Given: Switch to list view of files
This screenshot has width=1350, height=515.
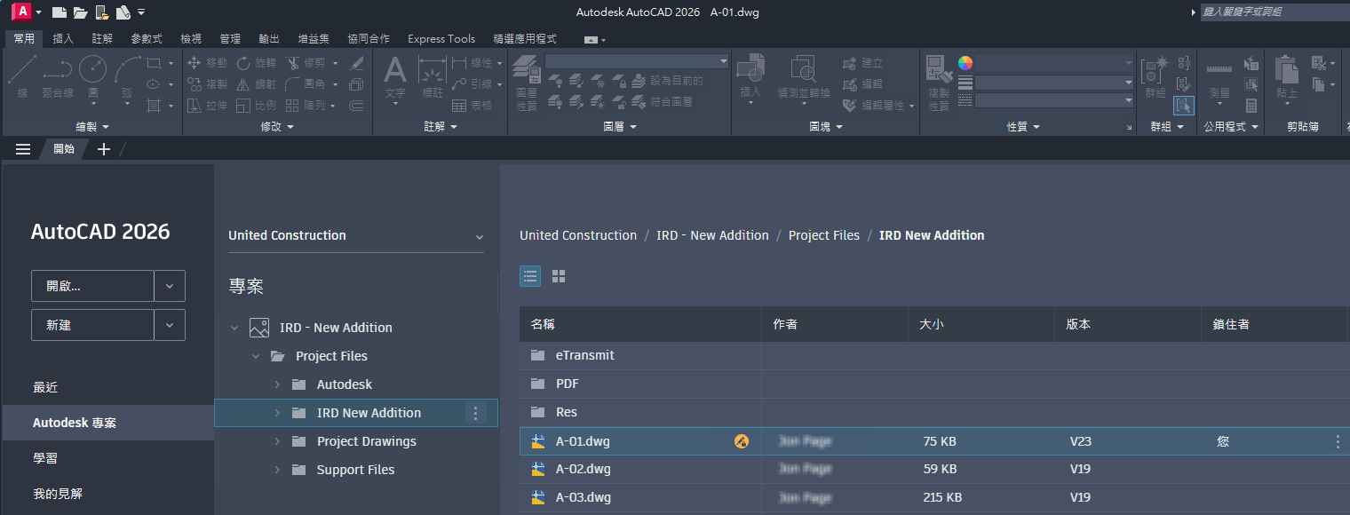Looking at the screenshot, I should [x=530, y=276].
